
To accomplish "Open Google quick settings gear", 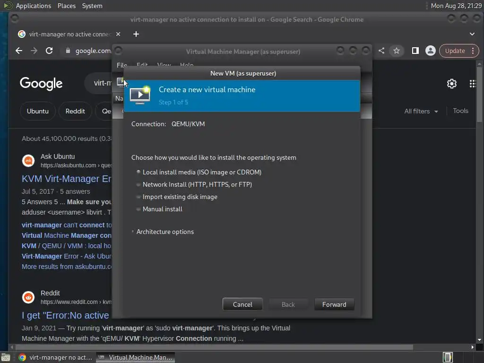I will click(x=451, y=83).
